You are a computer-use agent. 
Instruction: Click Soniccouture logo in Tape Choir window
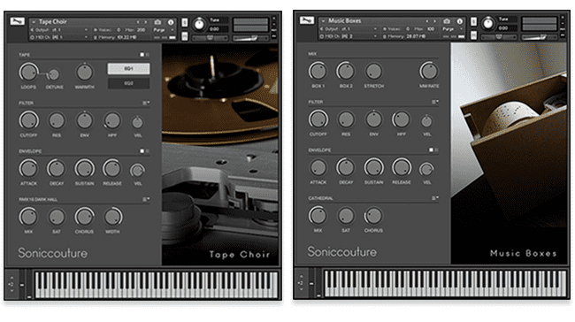click(53, 253)
